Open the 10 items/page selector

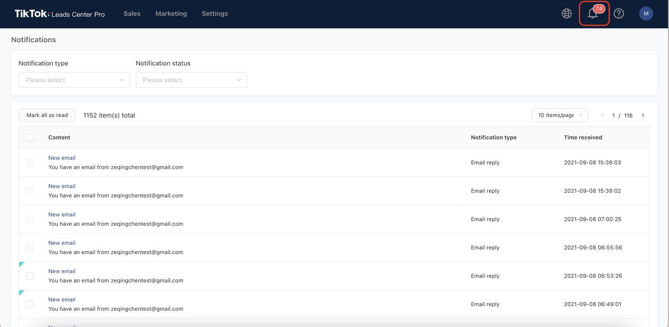tap(559, 115)
